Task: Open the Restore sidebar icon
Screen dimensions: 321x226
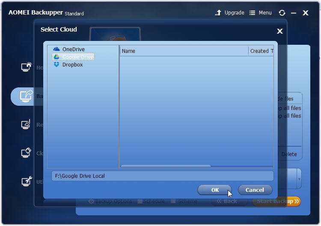Action: click(26, 124)
